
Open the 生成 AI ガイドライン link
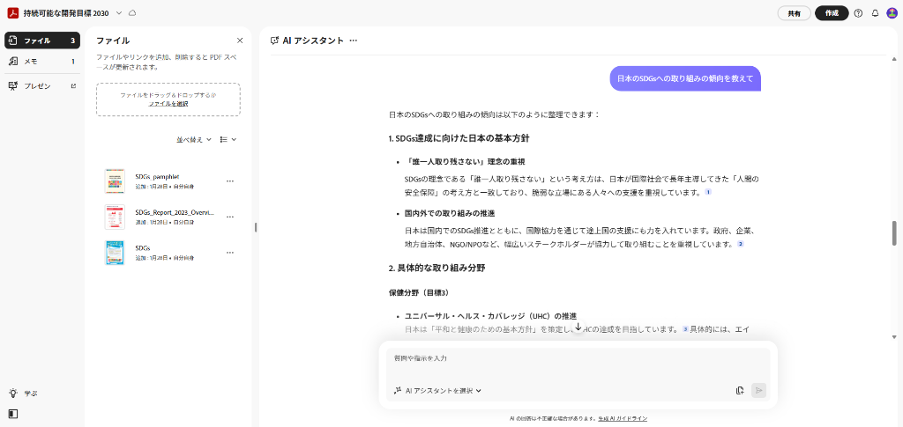pyautogui.click(x=623, y=418)
